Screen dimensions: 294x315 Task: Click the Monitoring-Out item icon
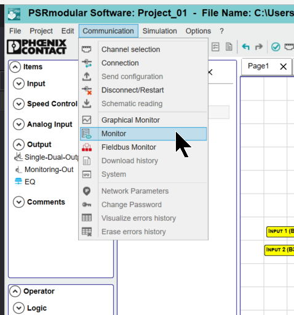coord(18,170)
